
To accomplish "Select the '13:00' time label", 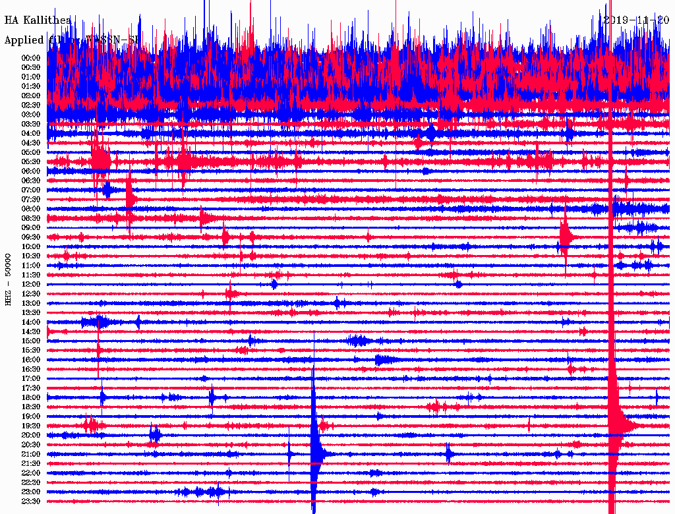I will pos(31,304).
